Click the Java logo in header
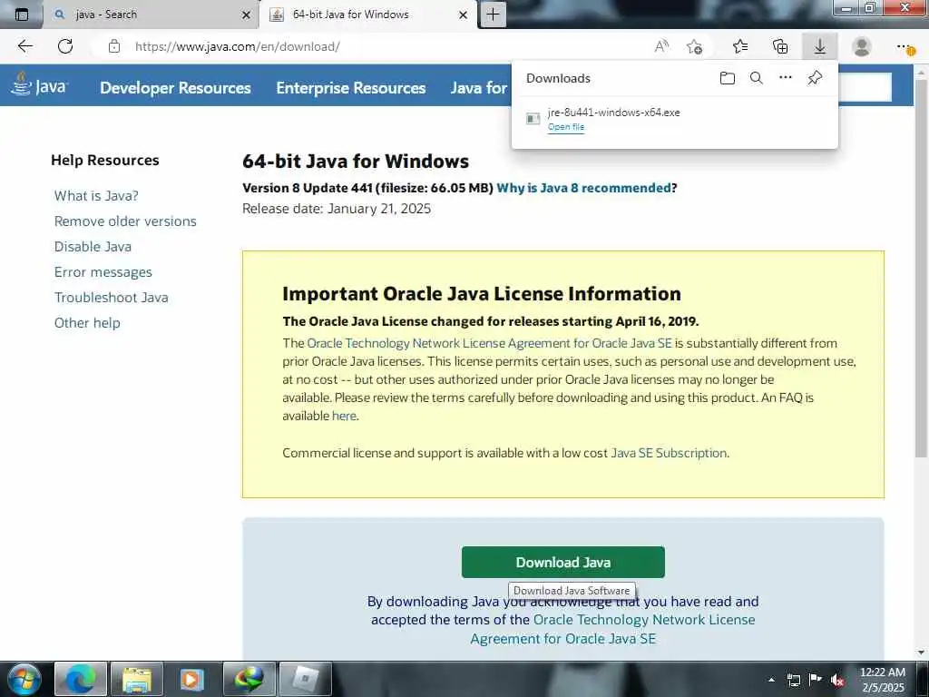The height and width of the screenshot is (697, 929). click(39, 84)
